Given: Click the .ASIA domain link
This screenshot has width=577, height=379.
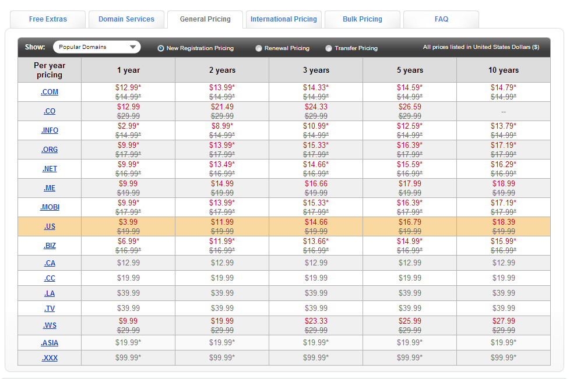Looking at the screenshot, I should (50, 343).
